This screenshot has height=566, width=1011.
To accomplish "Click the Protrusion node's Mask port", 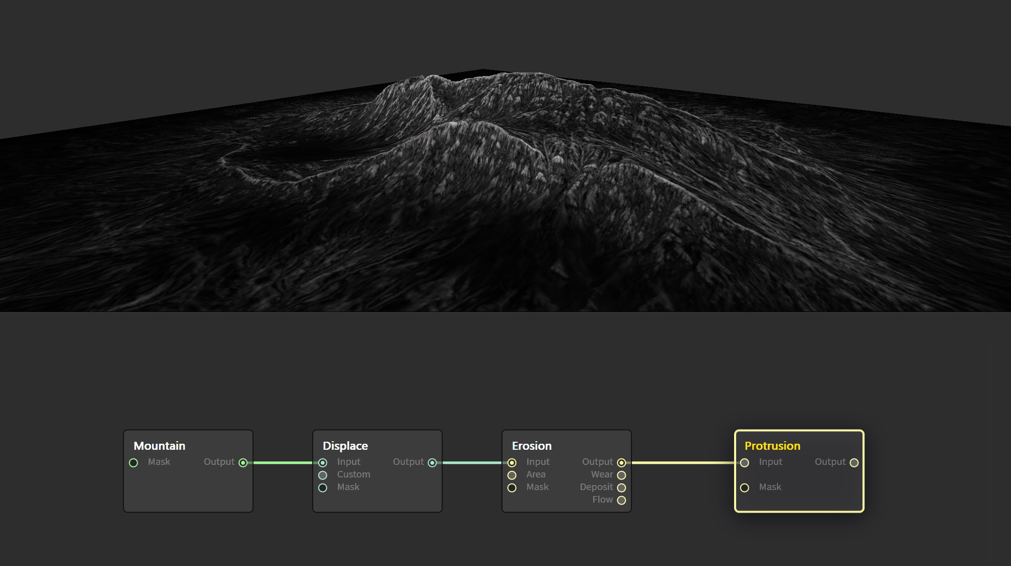I will coord(745,488).
